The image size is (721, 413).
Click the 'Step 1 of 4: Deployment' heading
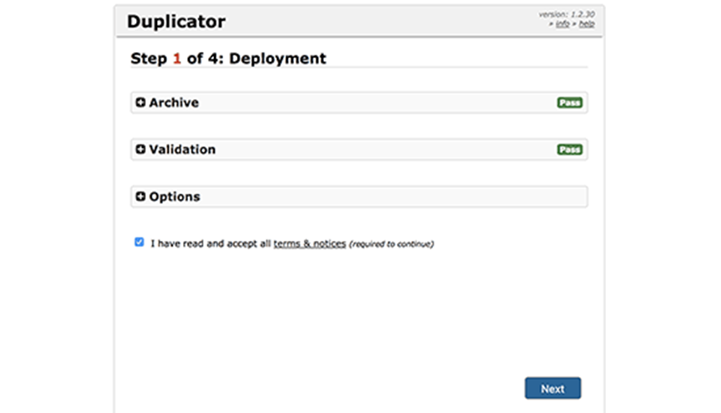click(228, 59)
